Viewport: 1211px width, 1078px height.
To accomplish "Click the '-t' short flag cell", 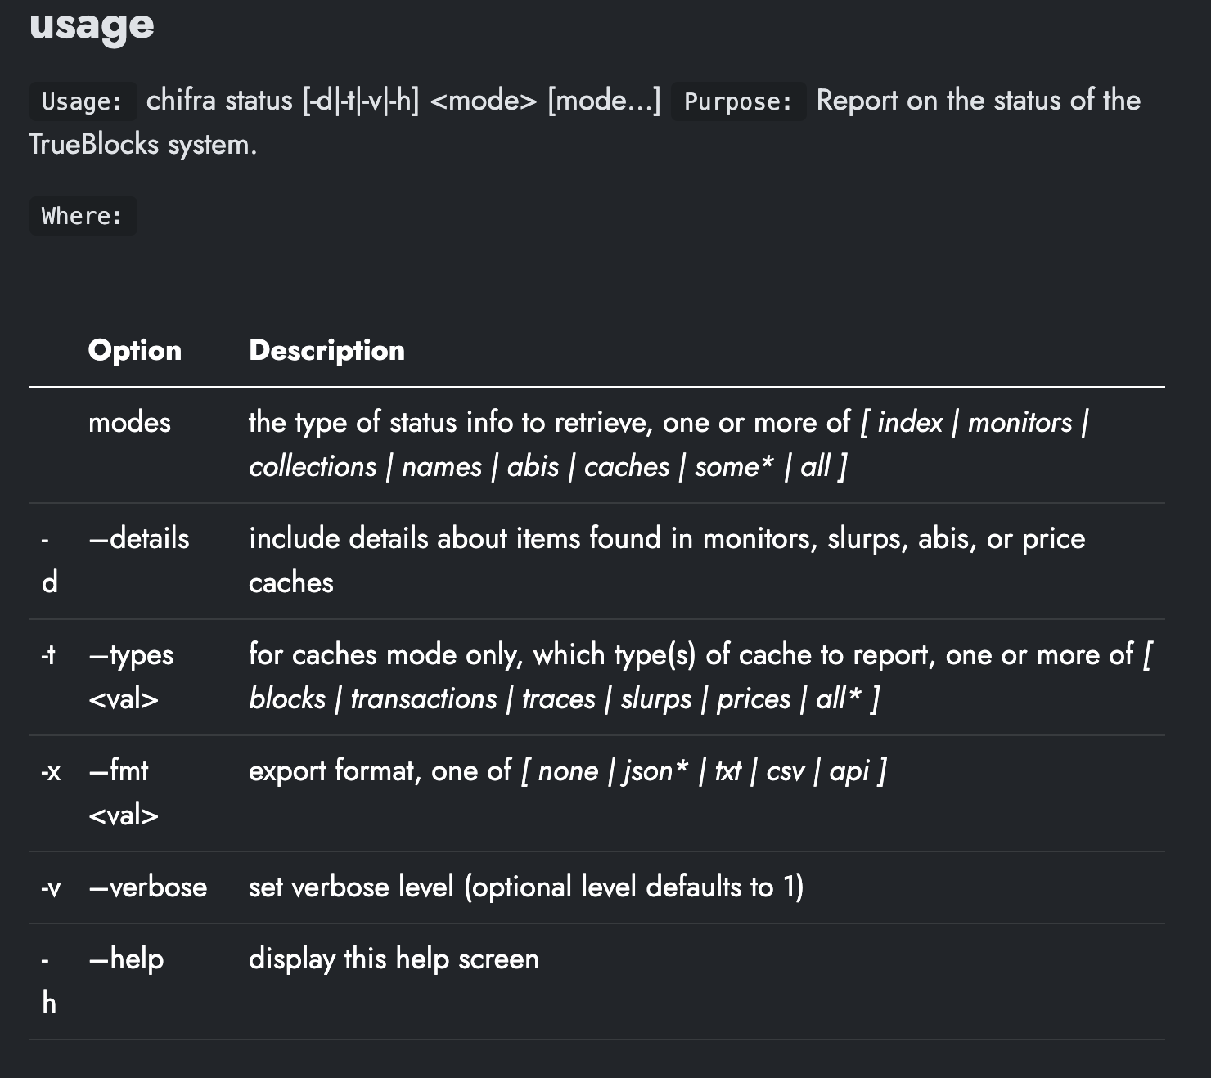I will point(49,655).
